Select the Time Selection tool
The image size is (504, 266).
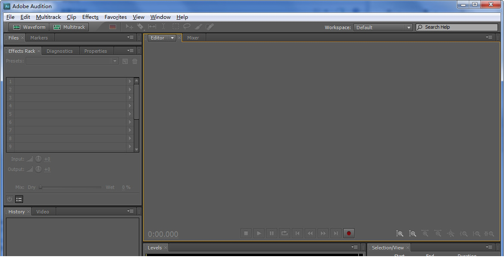pos(163,27)
